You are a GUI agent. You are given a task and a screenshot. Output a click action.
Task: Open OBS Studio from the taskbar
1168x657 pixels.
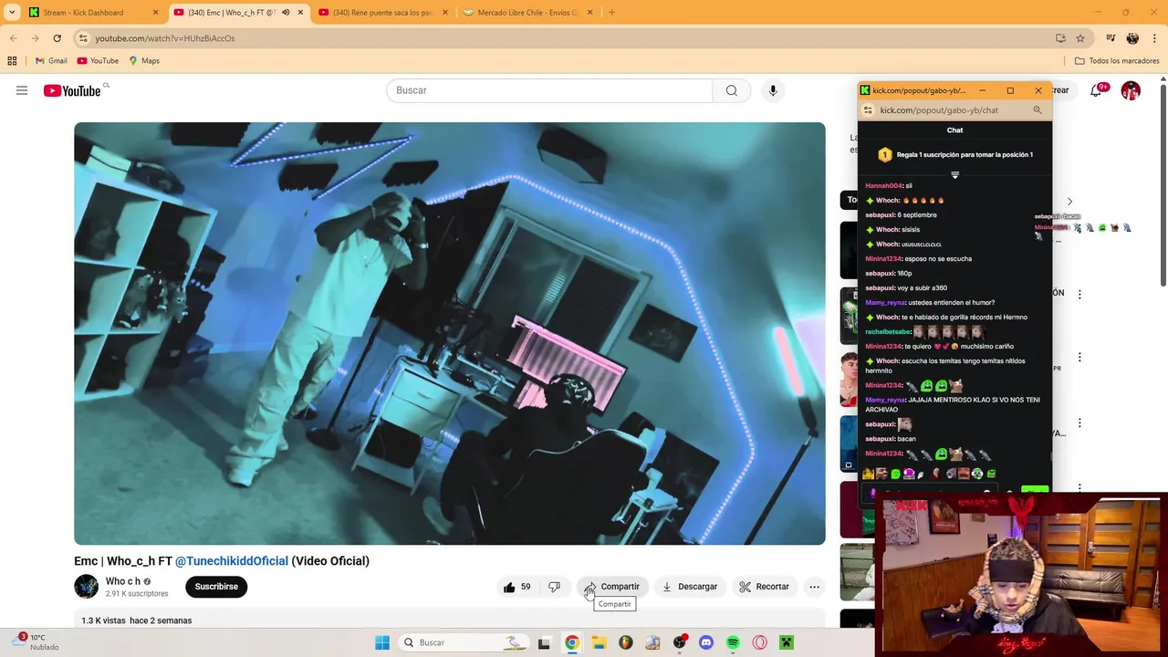tap(679, 642)
